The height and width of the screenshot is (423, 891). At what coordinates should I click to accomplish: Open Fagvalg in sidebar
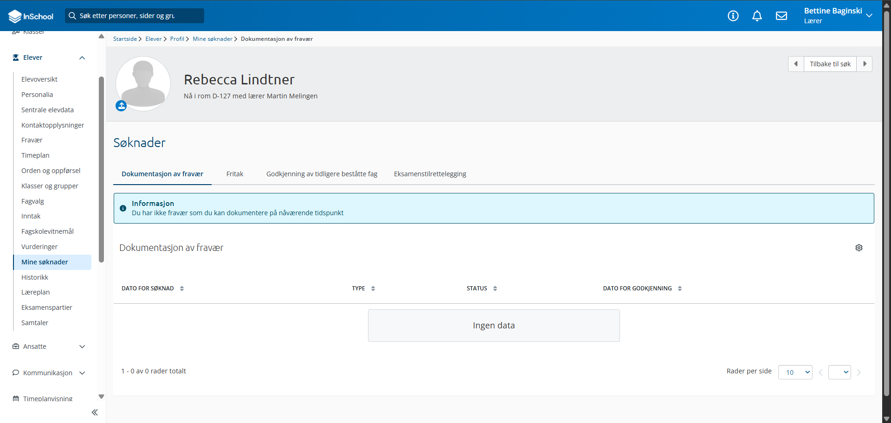(x=32, y=201)
